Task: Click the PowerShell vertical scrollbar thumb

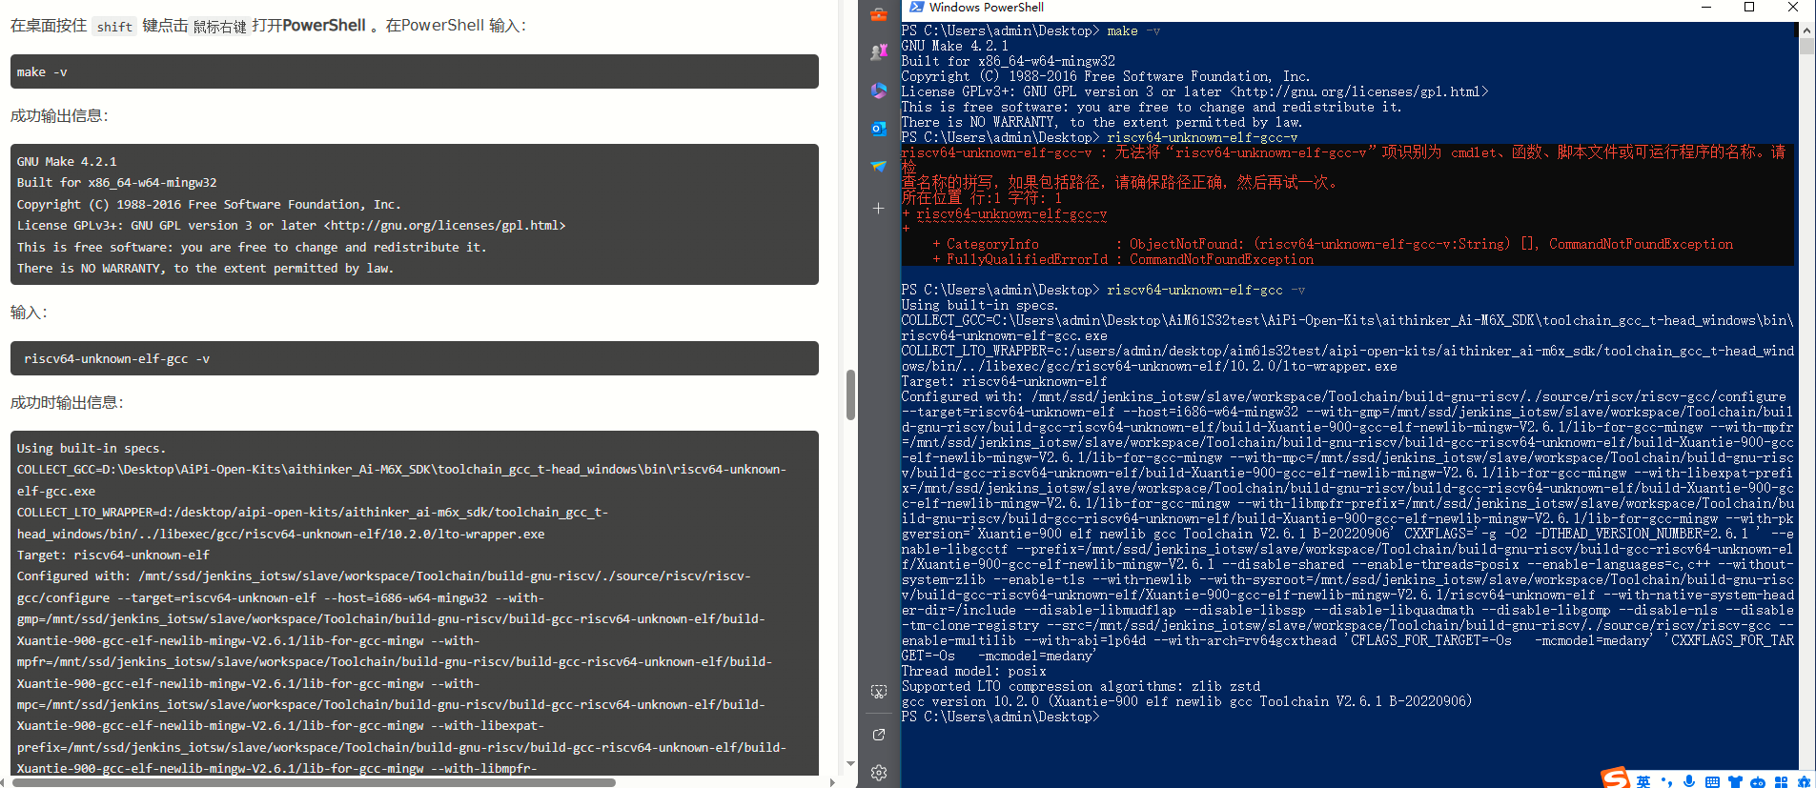Action: [1806, 47]
